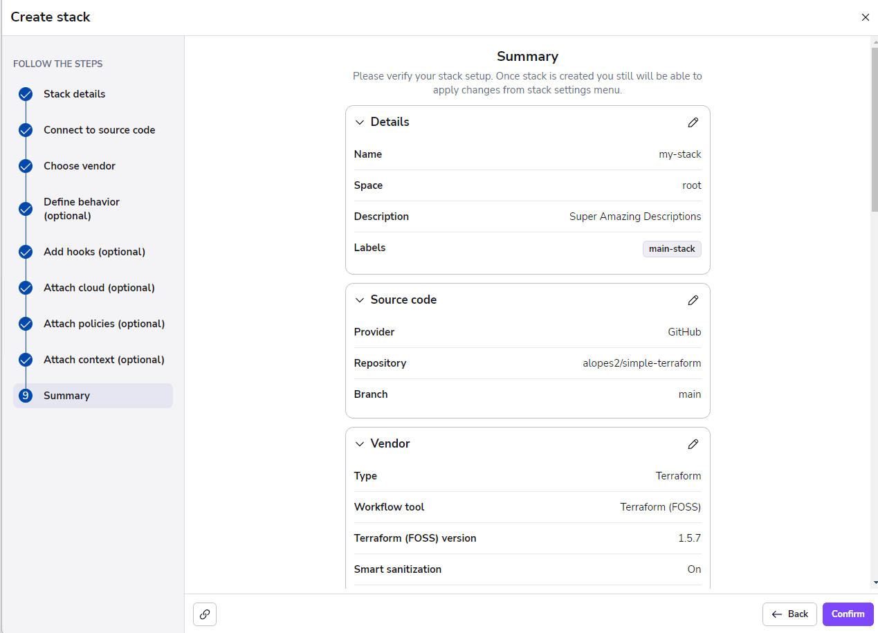
Task: Click the link icon at bottom left
Action: (x=204, y=614)
